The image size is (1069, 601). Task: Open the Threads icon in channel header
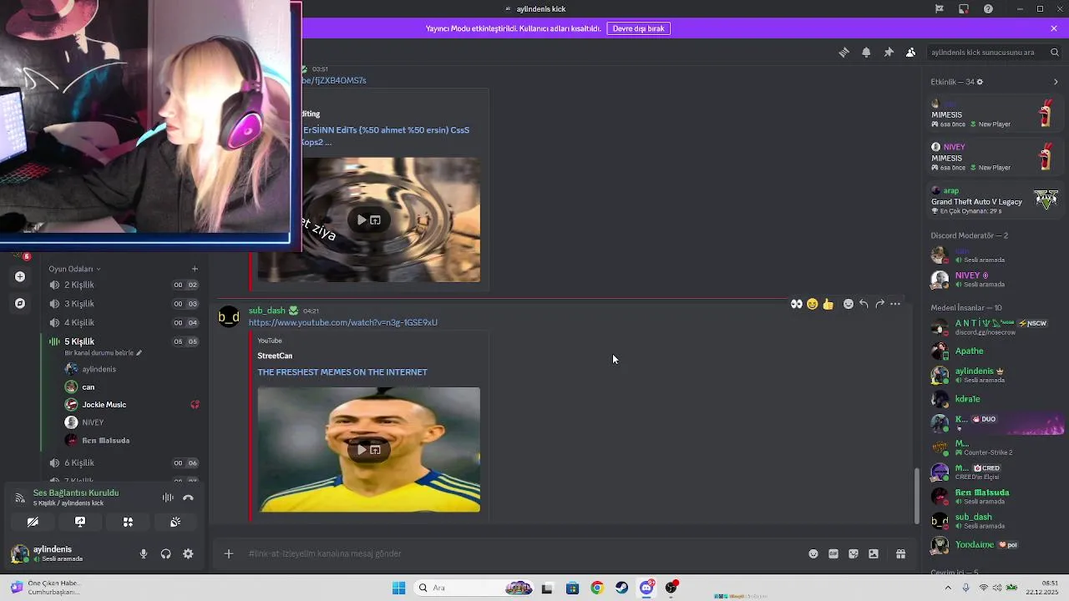844,52
